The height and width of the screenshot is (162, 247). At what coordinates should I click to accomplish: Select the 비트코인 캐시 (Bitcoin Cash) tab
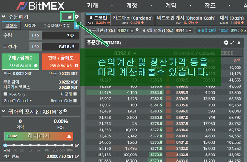click(186, 20)
